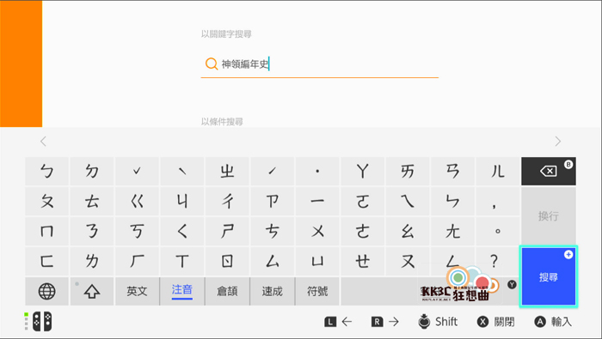The width and height of the screenshot is (602, 339).
Task: Click the orange magnifier search icon
Action: tap(212, 64)
